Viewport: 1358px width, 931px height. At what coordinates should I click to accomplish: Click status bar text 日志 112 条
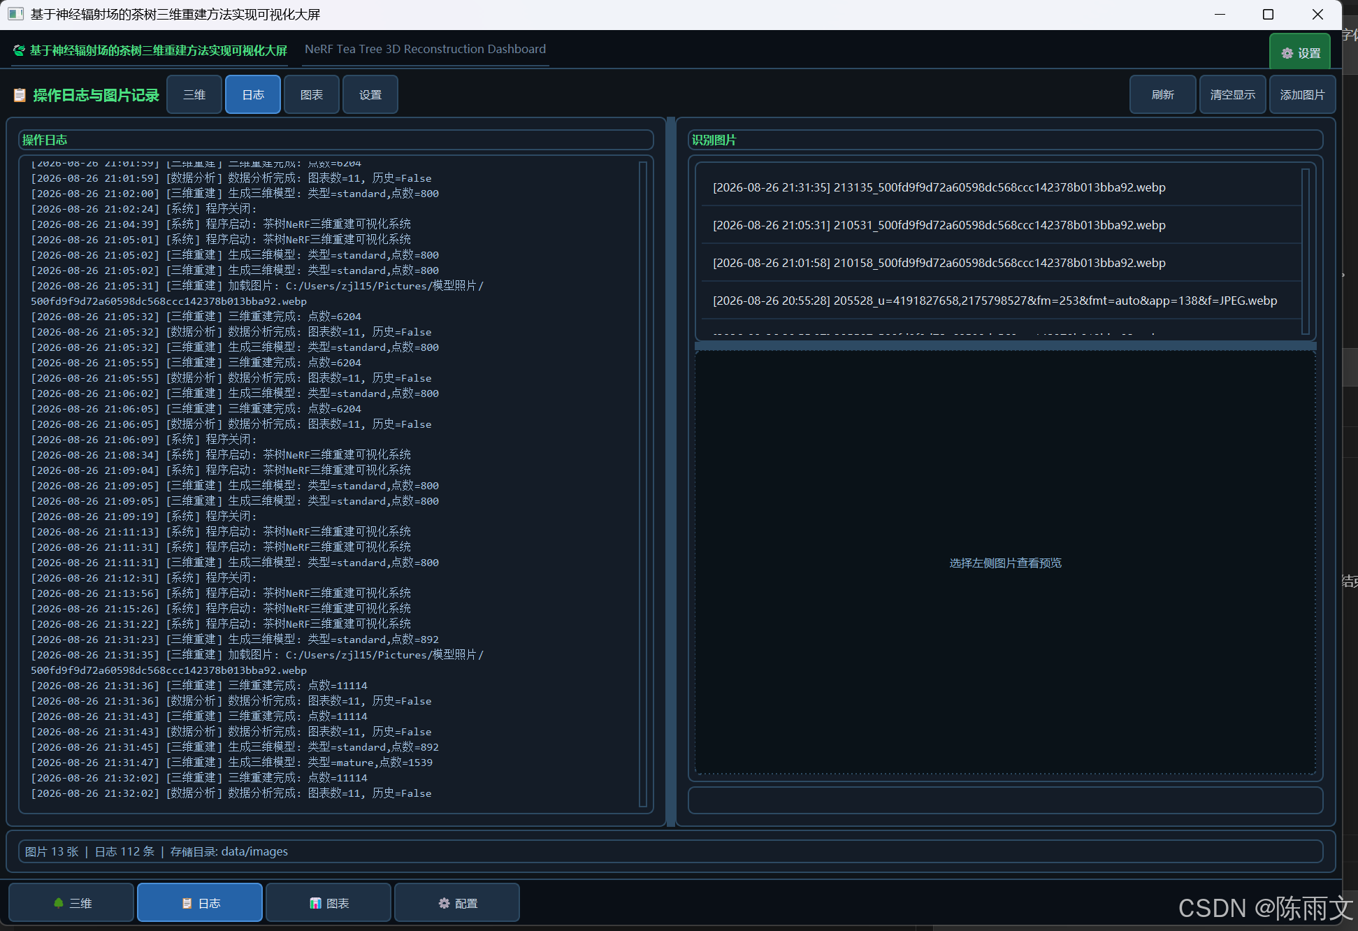[124, 851]
